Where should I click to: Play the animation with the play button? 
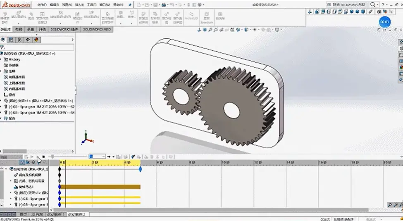point(38,157)
